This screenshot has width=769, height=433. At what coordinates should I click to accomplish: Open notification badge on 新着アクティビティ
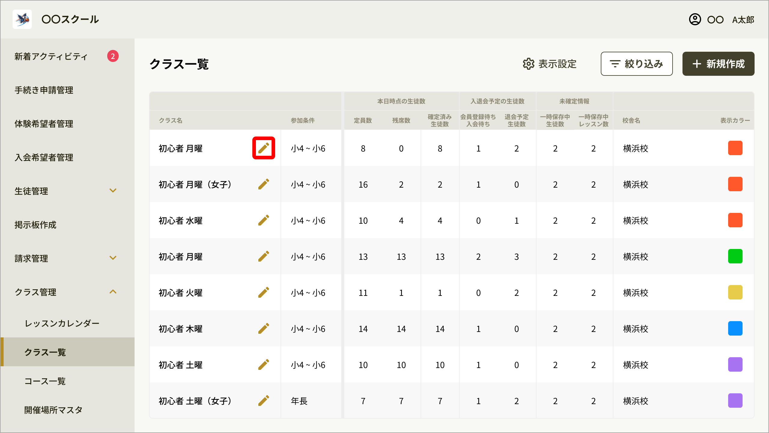click(x=113, y=56)
